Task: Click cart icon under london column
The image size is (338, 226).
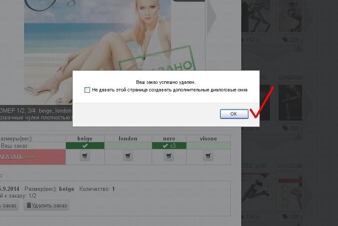Action: click(128, 156)
